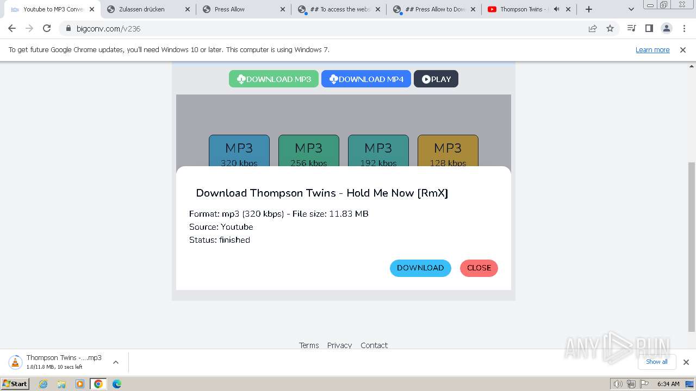Viewport: 696px width, 391px height.
Task: Open the network icon in the system tray
Action: (631, 384)
